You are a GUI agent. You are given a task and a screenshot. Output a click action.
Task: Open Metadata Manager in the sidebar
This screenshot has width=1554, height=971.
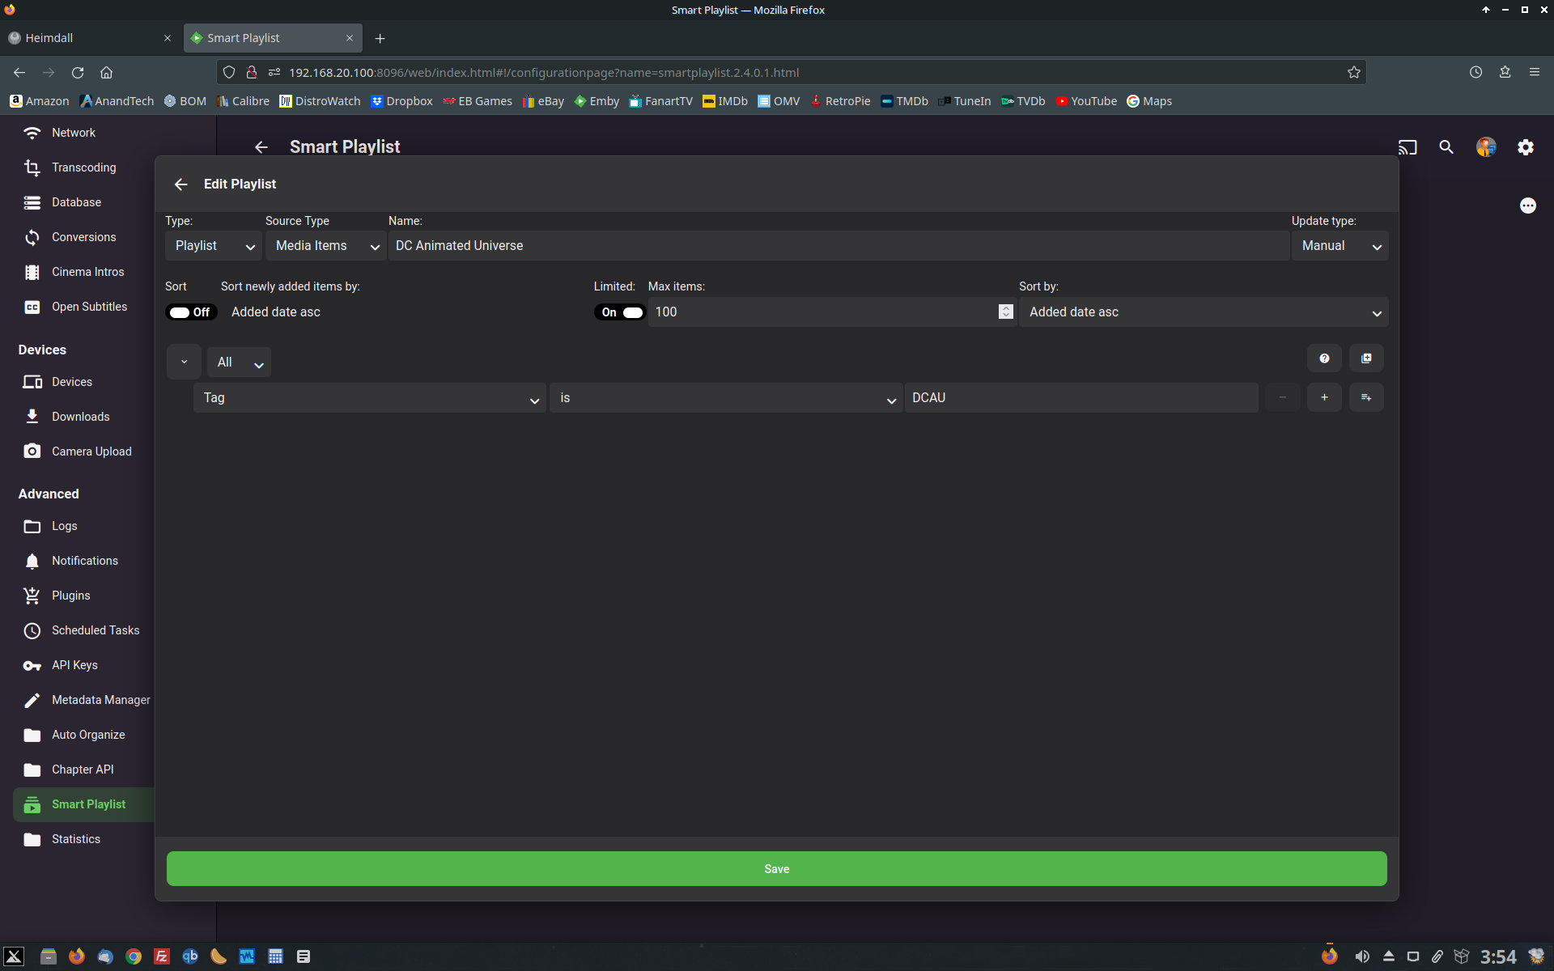pos(101,700)
